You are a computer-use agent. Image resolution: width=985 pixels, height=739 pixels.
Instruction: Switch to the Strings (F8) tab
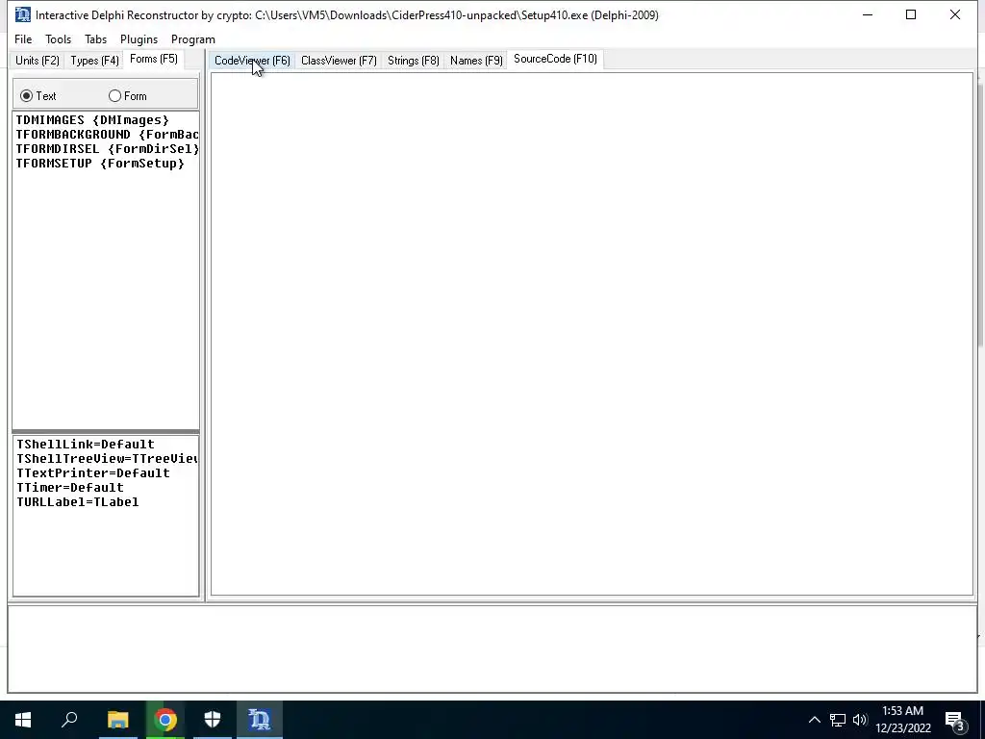coord(414,61)
